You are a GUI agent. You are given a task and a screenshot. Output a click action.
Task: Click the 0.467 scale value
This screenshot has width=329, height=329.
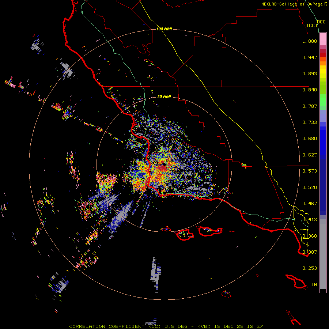pyautogui.click(x=310, y=204)
